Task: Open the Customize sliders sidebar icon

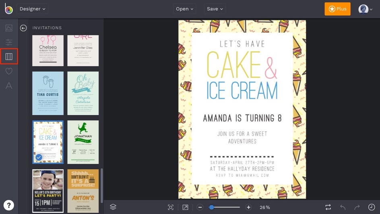Action: click(x=9, y=42)
